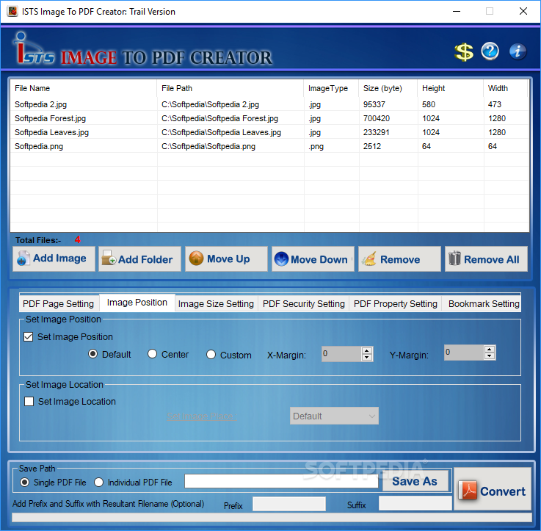Screen dimensions: 541x531
Task: Select the Image Position tab
Action: (x=137, y=303)
